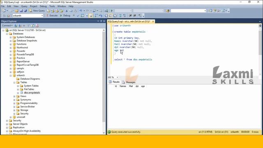Click the Parse checkmark icon

point(78,16)
